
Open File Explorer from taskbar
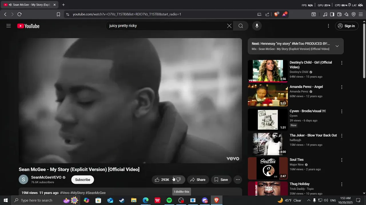tap(134, 200)
